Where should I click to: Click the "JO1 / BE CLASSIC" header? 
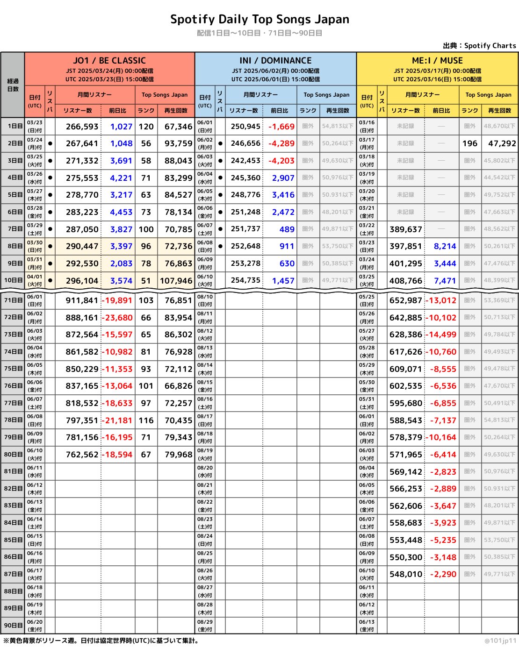pyautogui.click(x=109, y=60)
